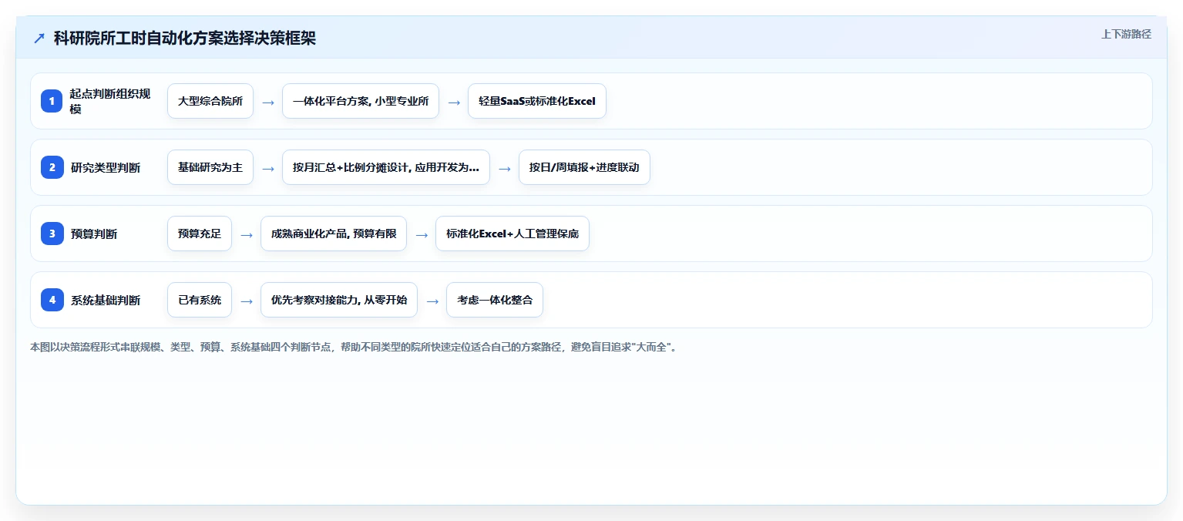This screenshot has height=521, width=1183.
Task: Click the number 3 step badge
Action: tap(52, 234)
